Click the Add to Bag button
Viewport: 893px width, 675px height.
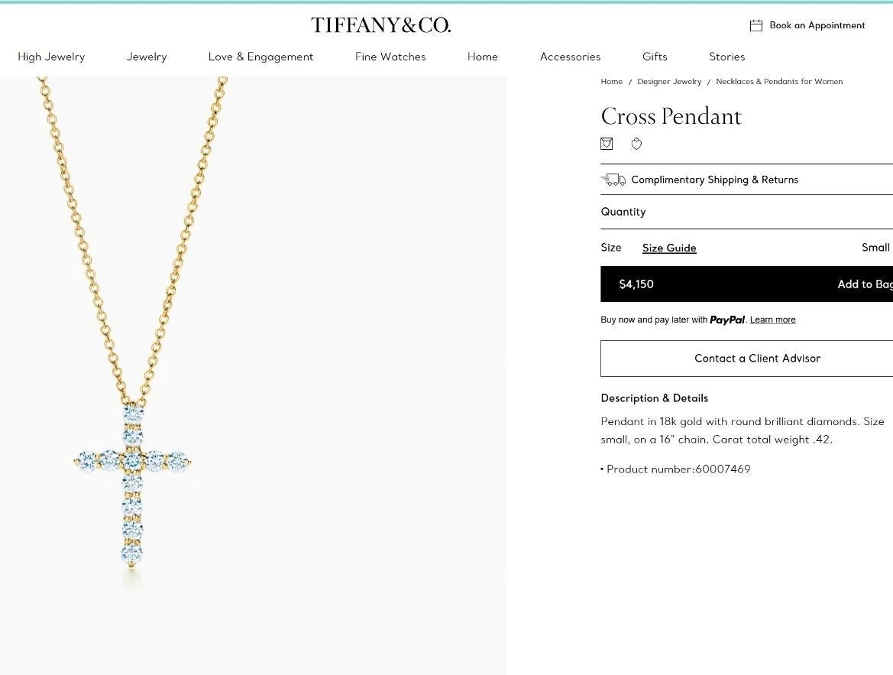(x=864, y=284)
